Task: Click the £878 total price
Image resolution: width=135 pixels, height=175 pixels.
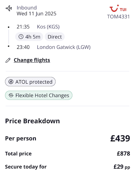Action: coord(123,154)
